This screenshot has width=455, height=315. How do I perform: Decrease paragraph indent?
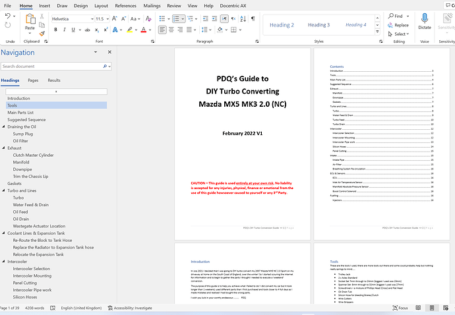tap(206, 19)
